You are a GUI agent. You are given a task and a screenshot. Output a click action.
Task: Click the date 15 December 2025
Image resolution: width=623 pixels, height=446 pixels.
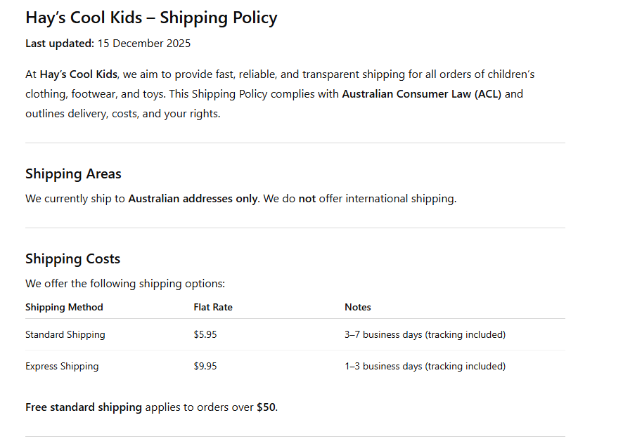pos(143,44)
